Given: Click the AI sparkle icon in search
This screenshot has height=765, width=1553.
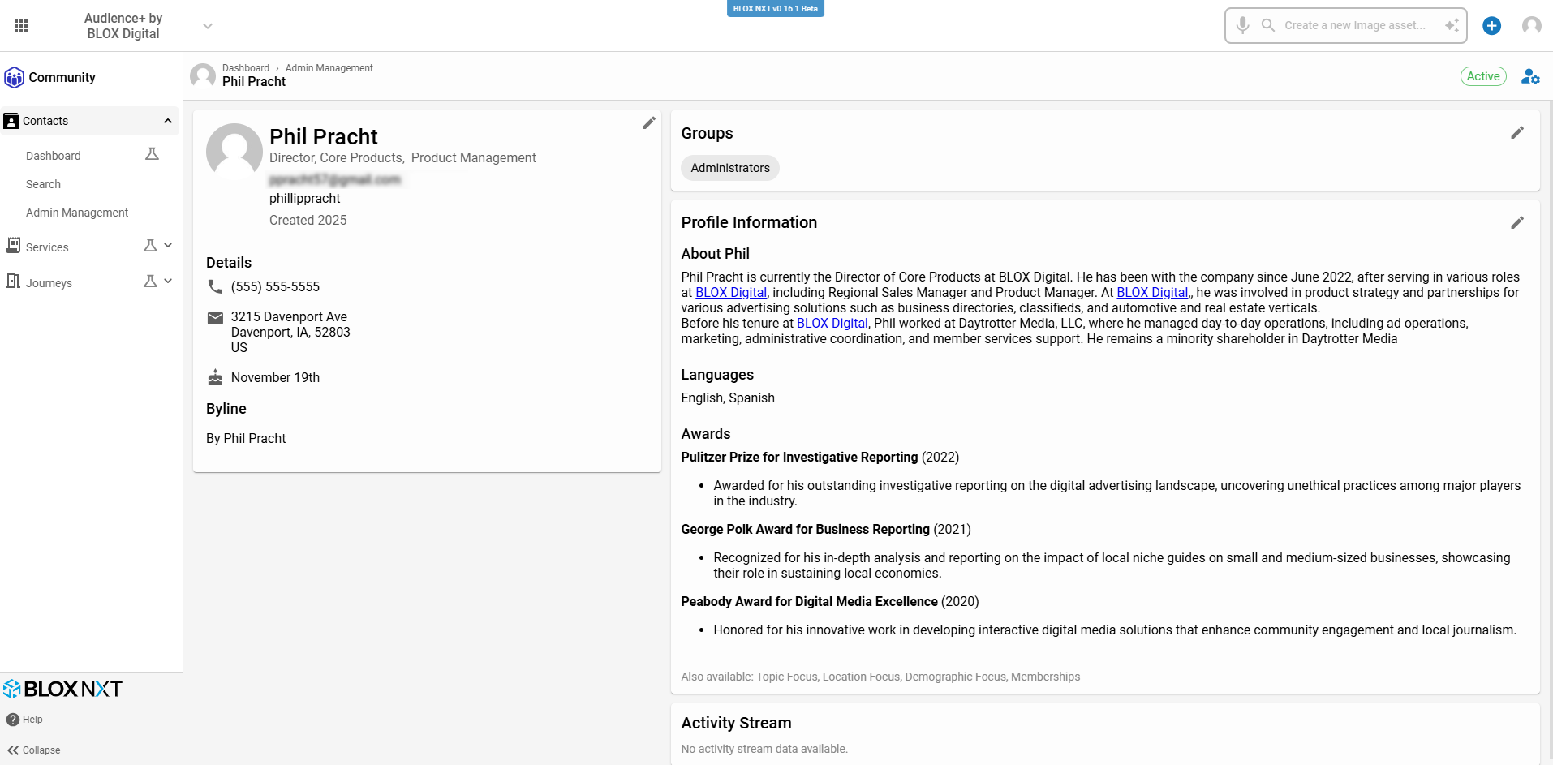Looking at the screenshot, I should pos(1451,26).
